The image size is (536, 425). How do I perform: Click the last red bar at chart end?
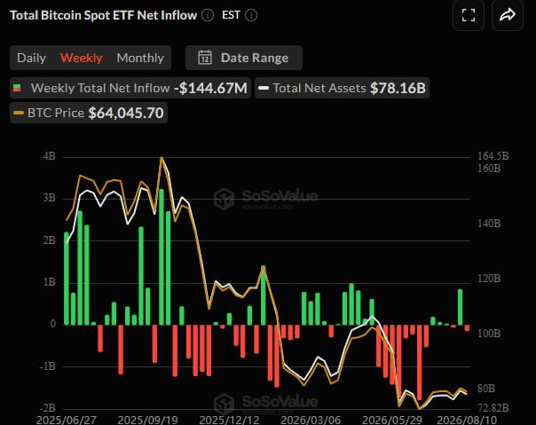tap(467, 328)
